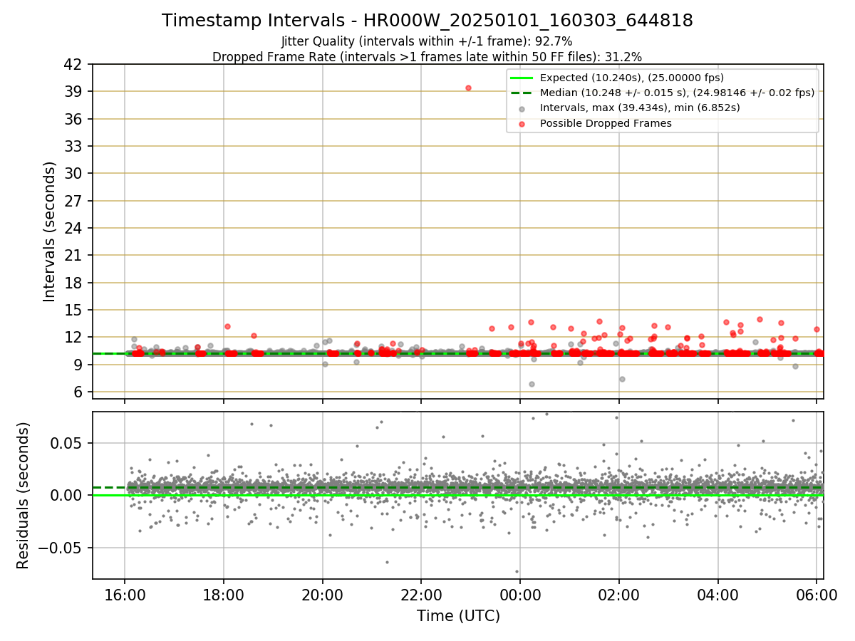Viewport: 855px width, 641px height.
Task: Click legend entry 'Median (10.248 +/- 0.015 s)'
Action: tap(677, 93)
